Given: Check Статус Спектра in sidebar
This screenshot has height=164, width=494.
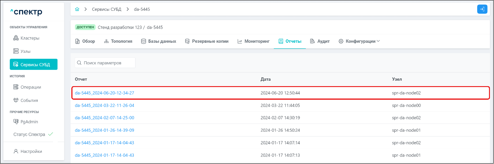Looking at the screenshot, I should point(33,134).
